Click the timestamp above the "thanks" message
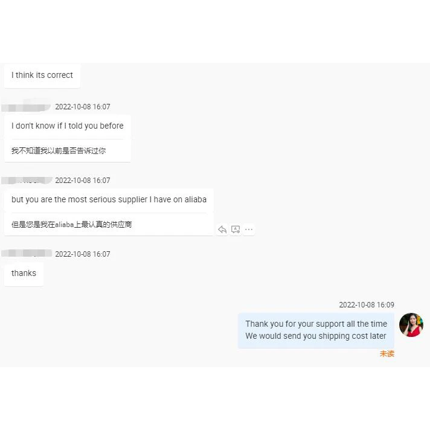The width and height of the screenshot is (430, 430). click(x=83, y=254)
